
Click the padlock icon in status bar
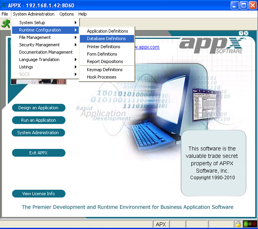tap(237, 224)
